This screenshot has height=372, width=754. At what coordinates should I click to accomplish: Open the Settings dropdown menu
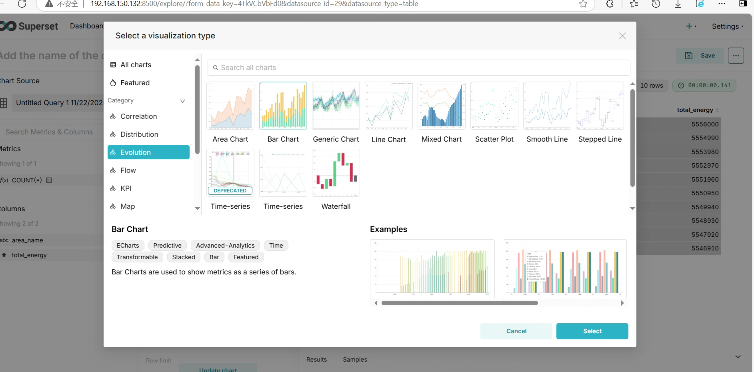[728, 26]
